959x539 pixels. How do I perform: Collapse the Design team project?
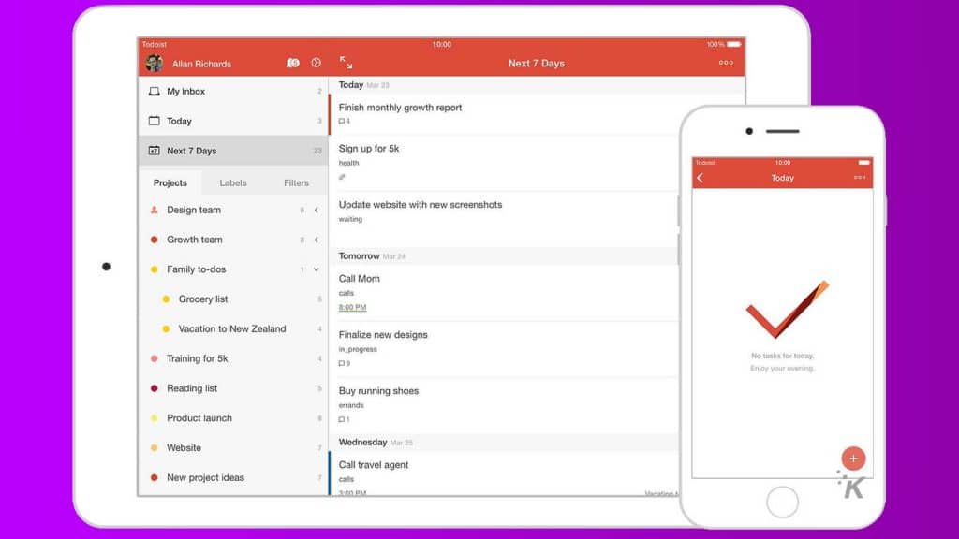[315, 210]
